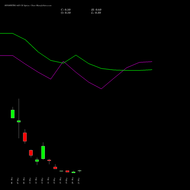Image resolution: width=190 pixels, height=190 pixels.
Task: Select the close value C: 0.50
Action: point(66,10)
